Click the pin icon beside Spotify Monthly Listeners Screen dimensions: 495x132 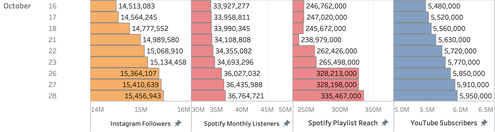pos(287,123)
